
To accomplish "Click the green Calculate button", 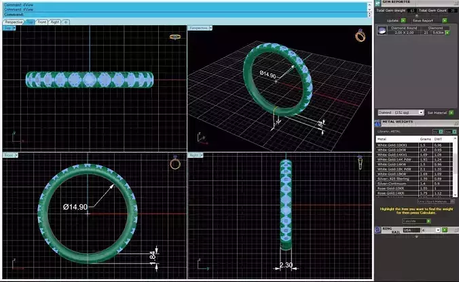I will coord(428,221).
